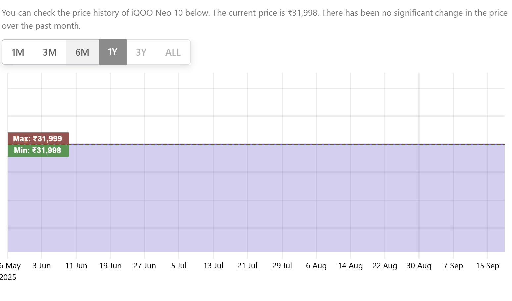
Task: Select the 3M time range
Action: tap(50, 52)
